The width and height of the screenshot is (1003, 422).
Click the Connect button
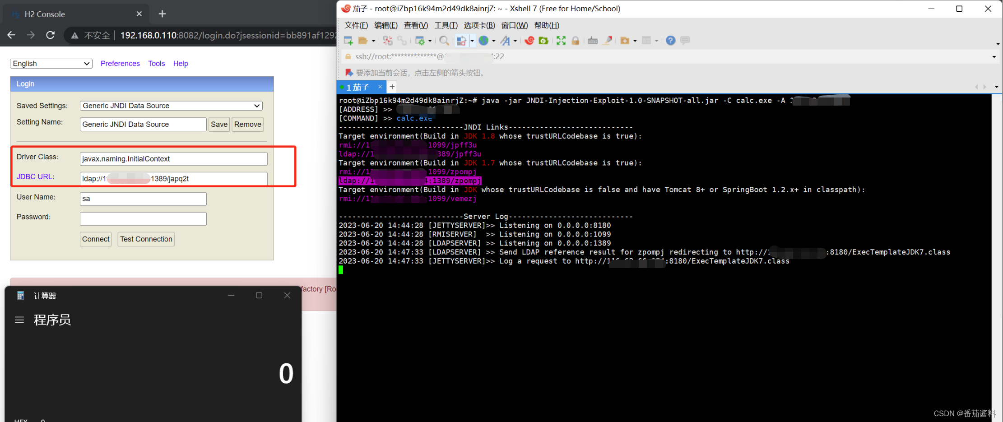[x=96, y=239]
